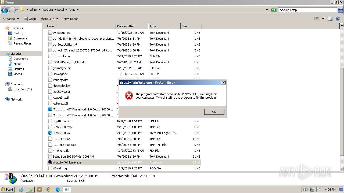Open Downloads in the navigation pane
This screenshot has width=344, height=193.
[x=18, y=38]
